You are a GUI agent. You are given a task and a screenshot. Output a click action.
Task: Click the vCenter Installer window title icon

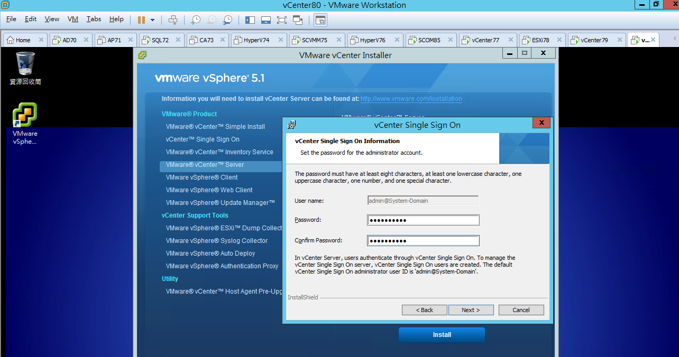pyautogui.click(x=142, y=55)
